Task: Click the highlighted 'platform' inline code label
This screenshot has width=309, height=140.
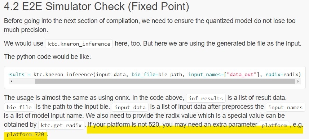Action: [x=274, y=125]
